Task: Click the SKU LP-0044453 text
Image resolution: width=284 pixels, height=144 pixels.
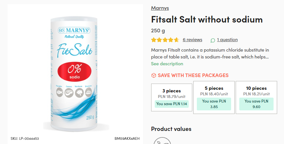Action: pyautogui.click(x=24, y=138)
